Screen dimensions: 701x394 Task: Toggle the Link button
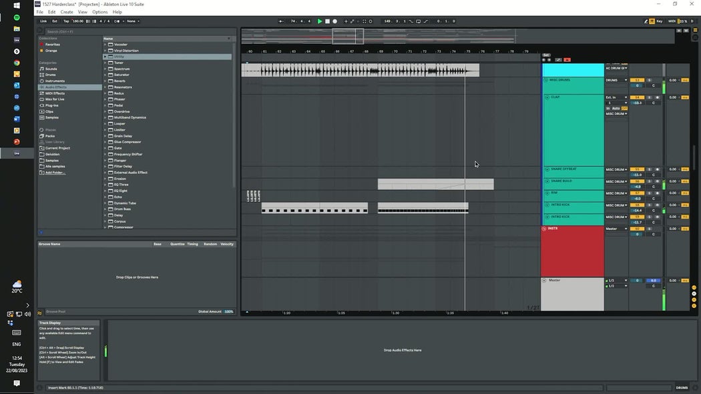coord(43,21)
